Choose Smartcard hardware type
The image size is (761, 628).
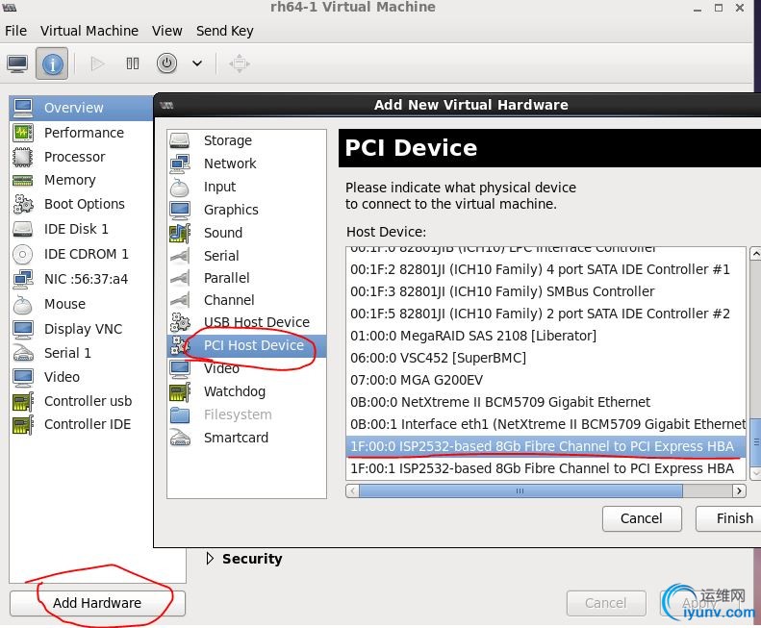[246, 438]
